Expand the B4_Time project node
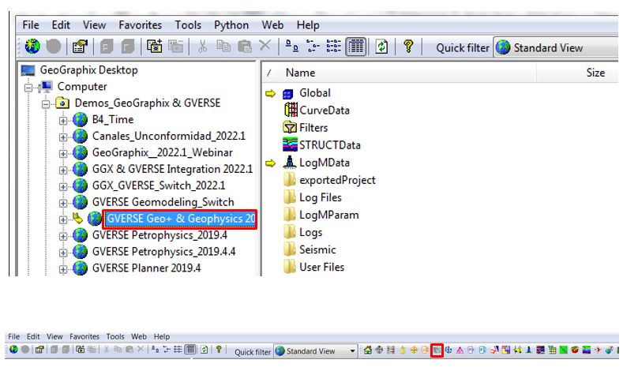This screenshot has height=371, width=623. [63, 120]
